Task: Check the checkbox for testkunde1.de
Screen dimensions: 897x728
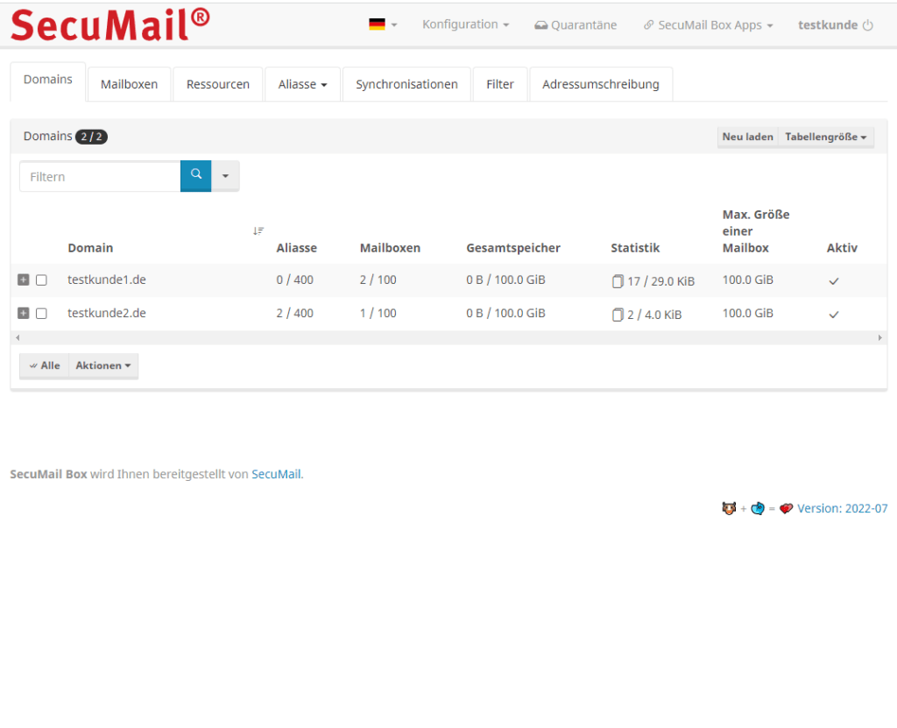Action: [x=42, y=280]
